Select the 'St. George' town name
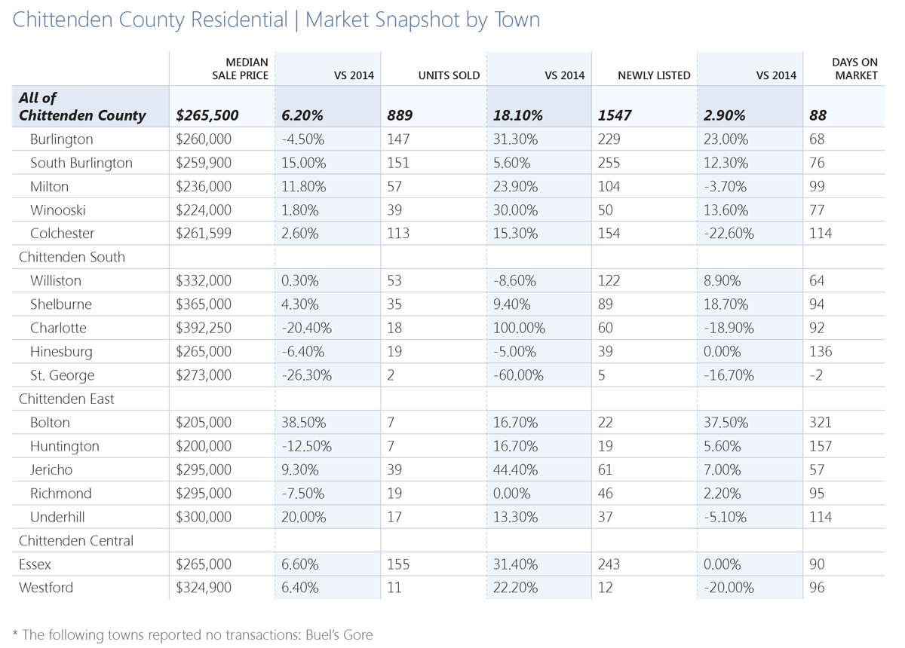Viewport: 905px width, 648px height. 63,375
